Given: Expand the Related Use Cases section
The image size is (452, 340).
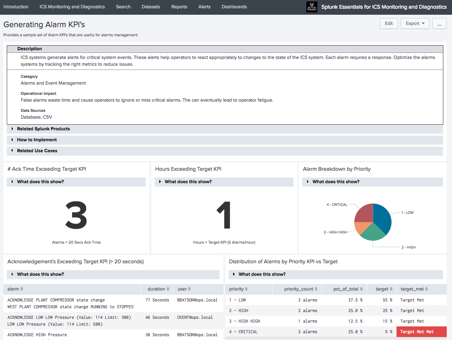Looking at the screenshot, I should click(x=37, y=151).
